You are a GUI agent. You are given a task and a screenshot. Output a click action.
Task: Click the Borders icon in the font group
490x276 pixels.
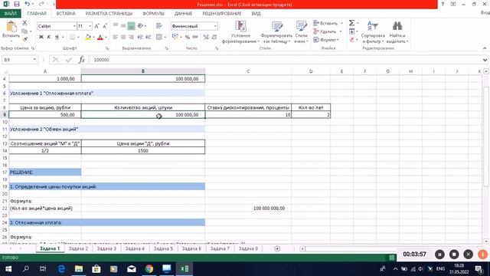coord(72,37)
